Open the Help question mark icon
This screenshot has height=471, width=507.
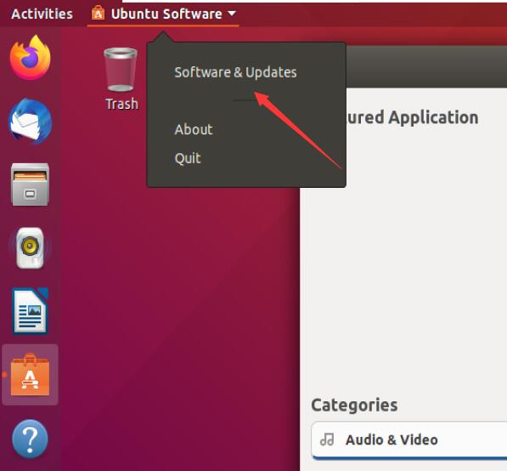coord(30,439)
